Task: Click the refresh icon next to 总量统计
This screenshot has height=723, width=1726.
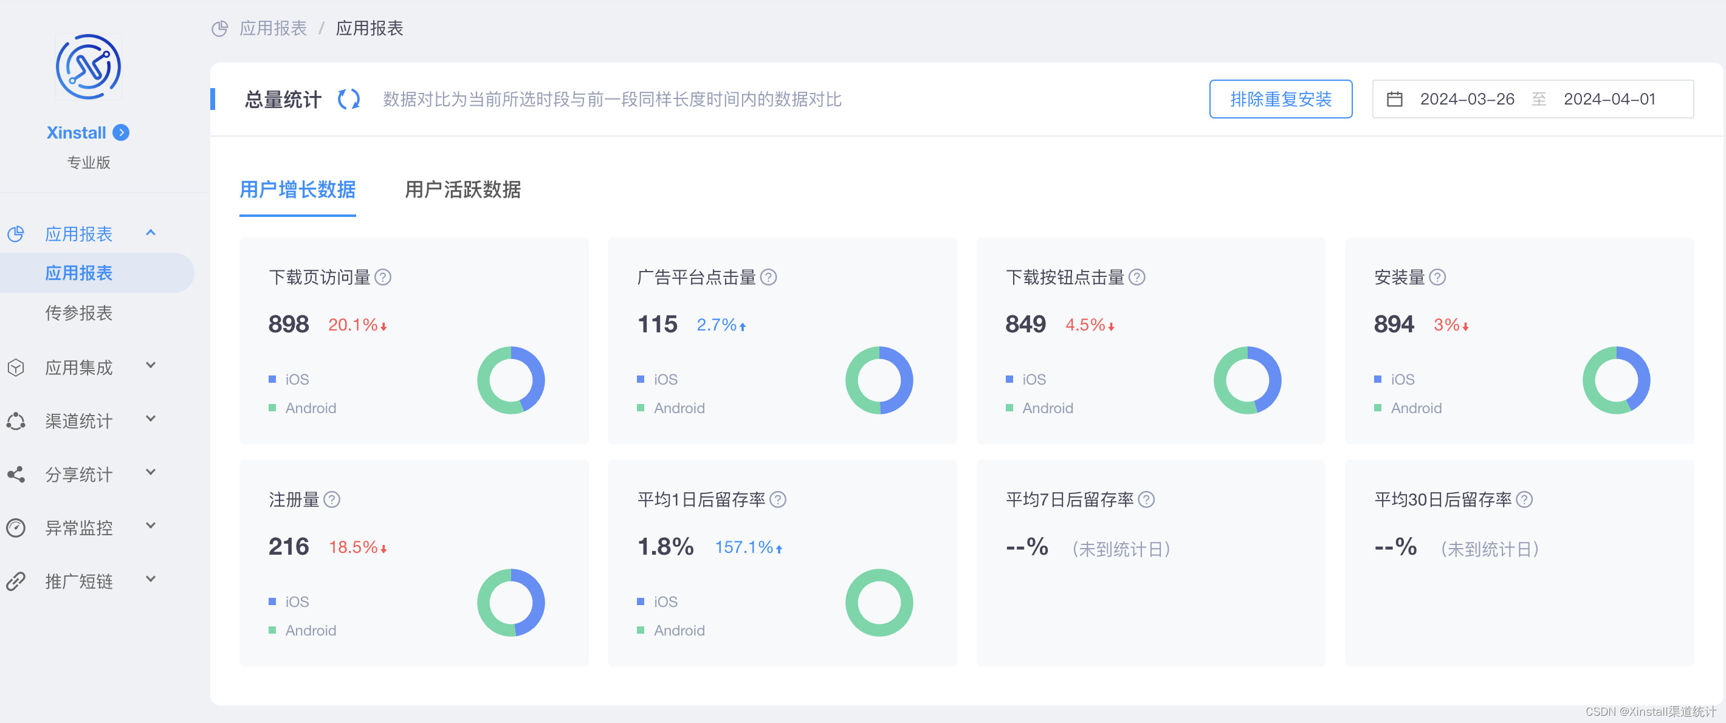Action: click(348, 99)
